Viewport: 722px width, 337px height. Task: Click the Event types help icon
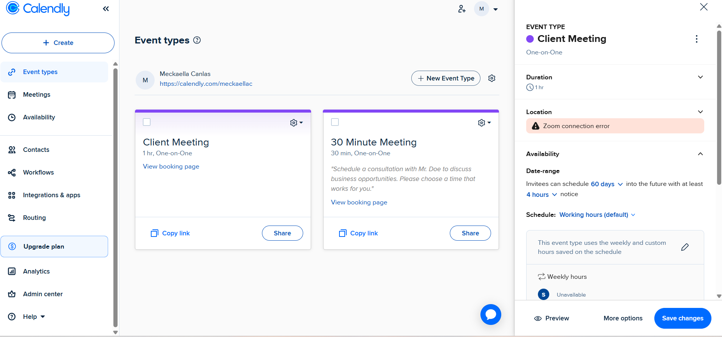[197, 40]
